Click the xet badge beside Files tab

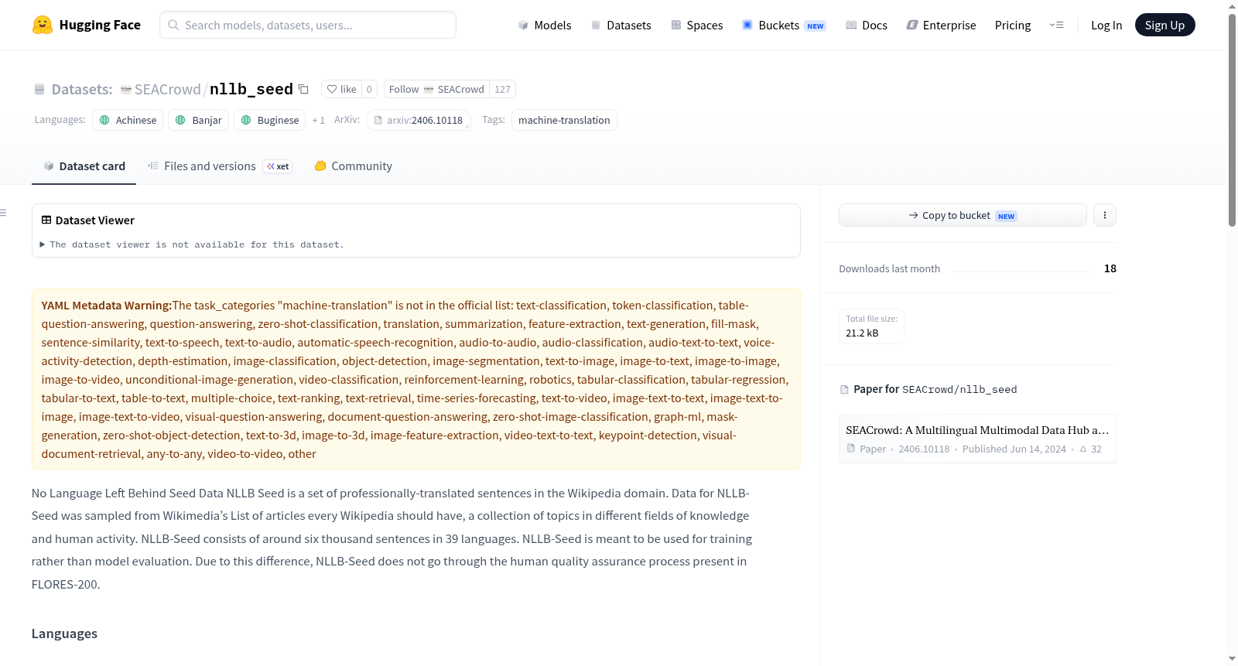tap(278, 166)
